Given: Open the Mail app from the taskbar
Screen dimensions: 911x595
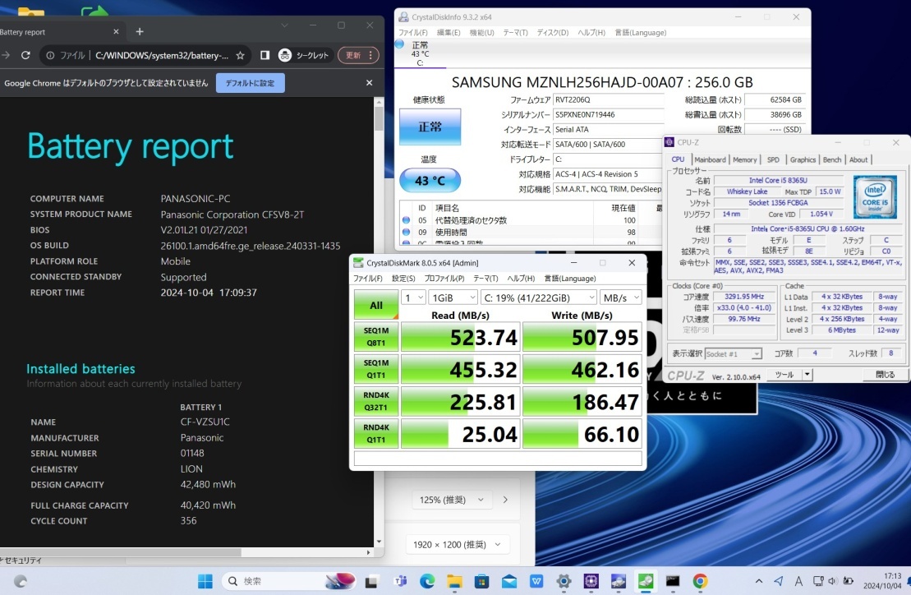Looking at the screenshot, I should pyautogui.click(x=509, y=581).
